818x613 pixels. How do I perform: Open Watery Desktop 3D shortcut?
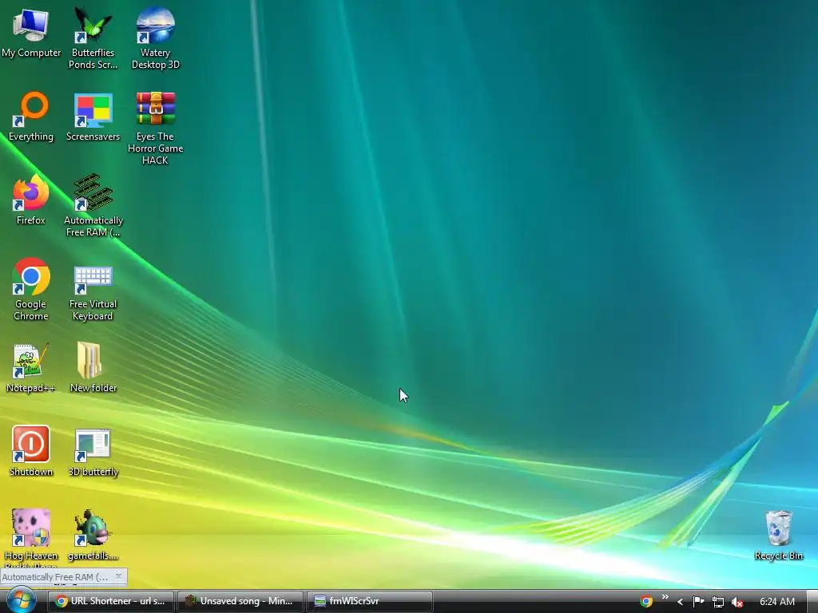156,38
